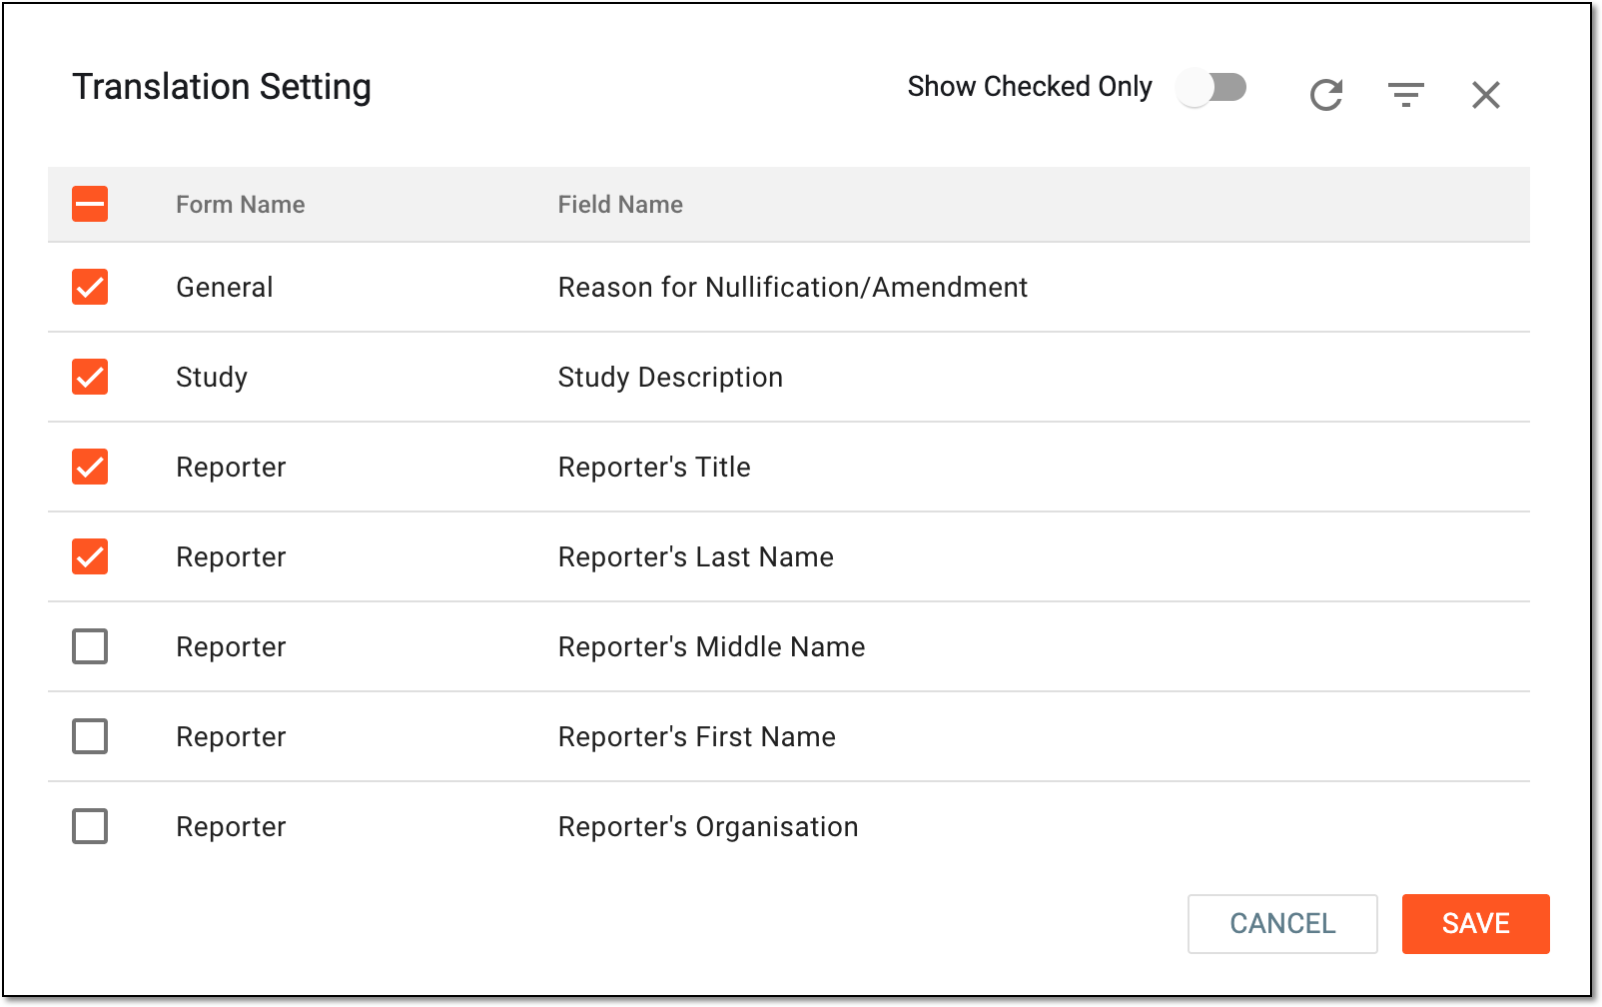Image resolution: width=1602 pixels, height=1007 pixels.
Task: Open the filter icon next to refresh
Action: click(x=1406, y=95)
